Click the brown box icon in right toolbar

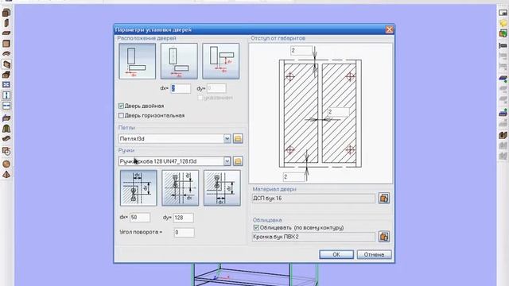[503, 135]
